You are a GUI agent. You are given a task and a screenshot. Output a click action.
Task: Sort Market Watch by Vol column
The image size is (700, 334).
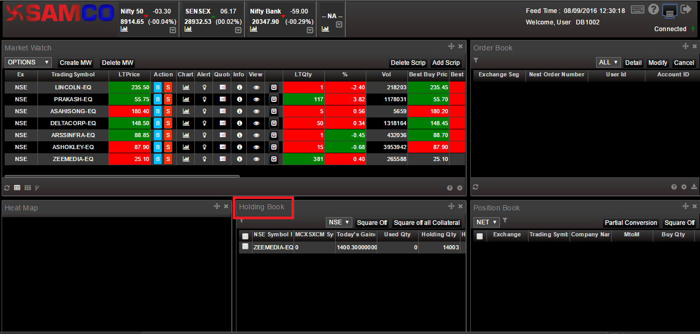click(x=387, y=75)
